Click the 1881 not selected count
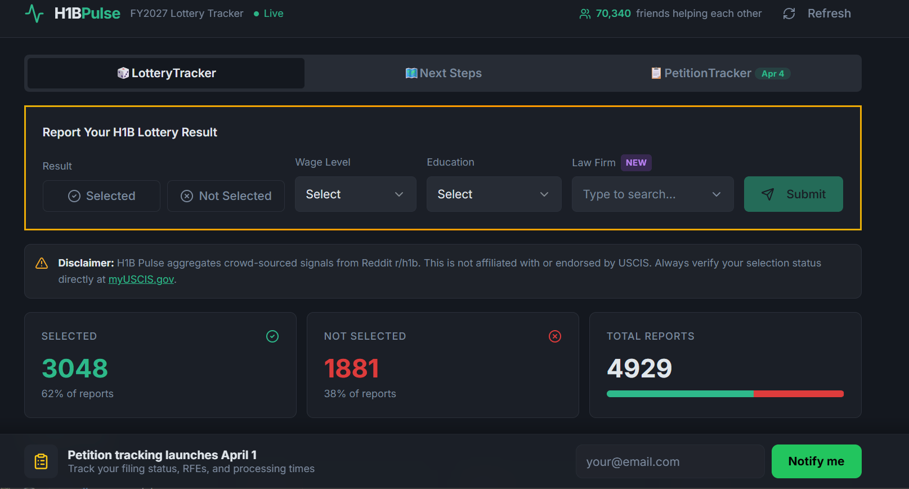This screenshot has height=489, width=909. point(352,368)
